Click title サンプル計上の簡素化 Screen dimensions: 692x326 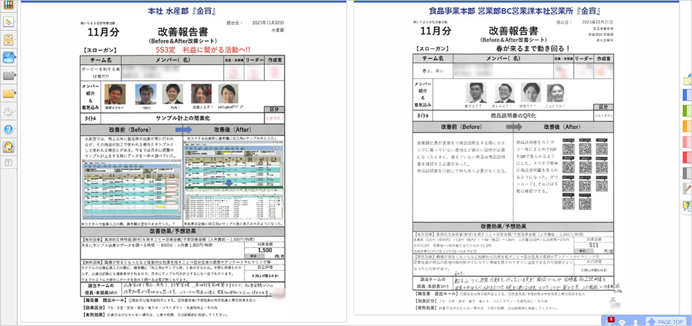[183, 118]
